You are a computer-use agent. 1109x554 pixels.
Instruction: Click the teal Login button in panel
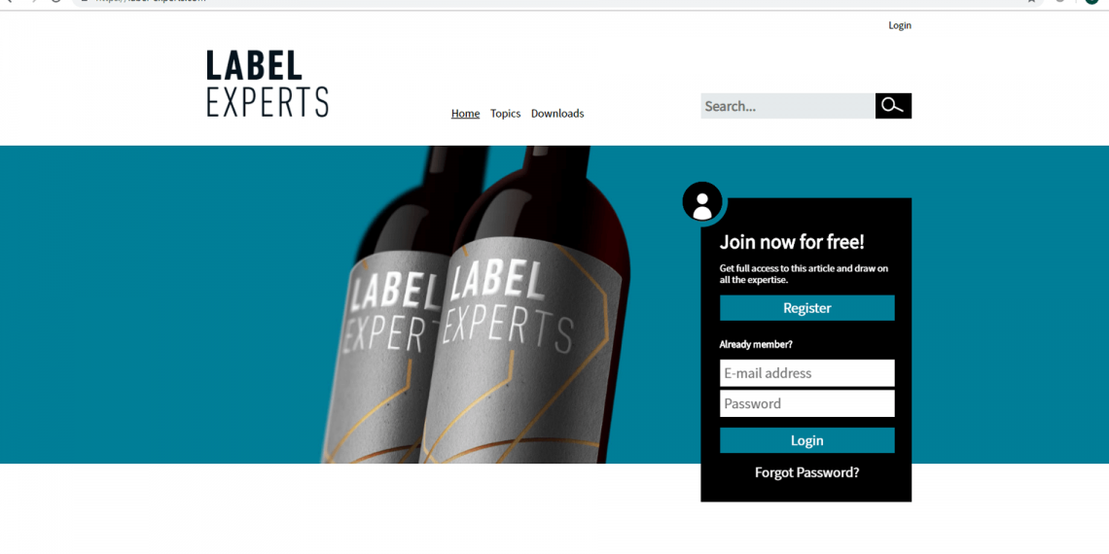807,440
